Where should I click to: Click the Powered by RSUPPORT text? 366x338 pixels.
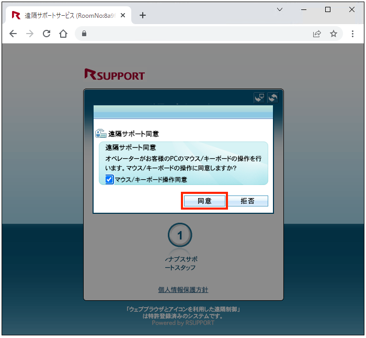[x=183, y=323]
